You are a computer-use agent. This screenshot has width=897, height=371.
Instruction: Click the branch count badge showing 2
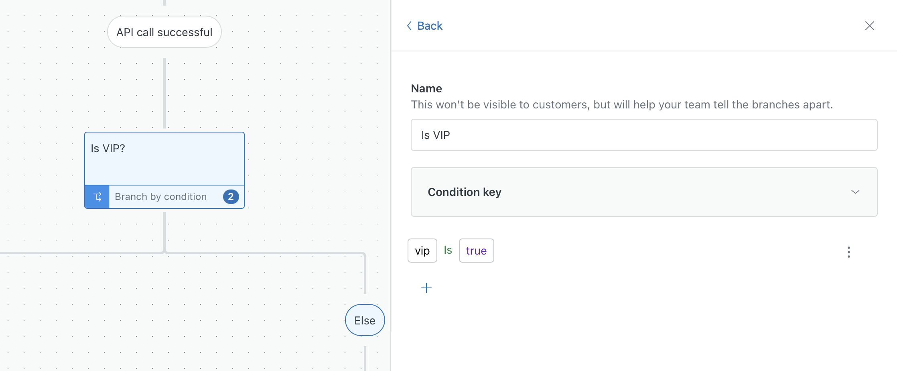(x=231, y=197)
